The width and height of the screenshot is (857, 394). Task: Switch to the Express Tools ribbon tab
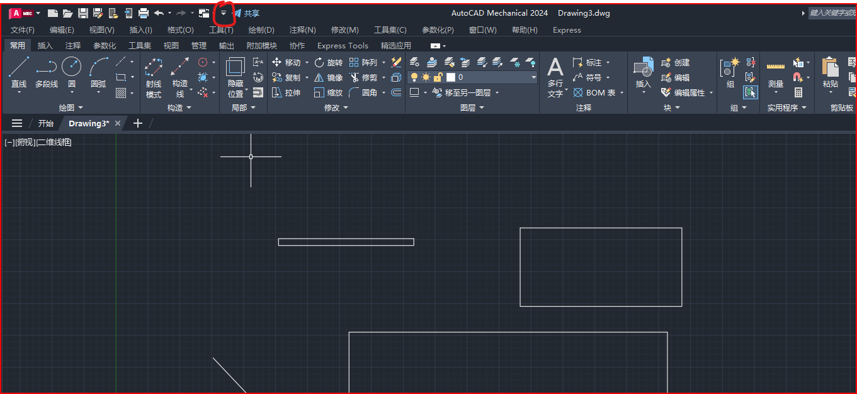(343, 45)
